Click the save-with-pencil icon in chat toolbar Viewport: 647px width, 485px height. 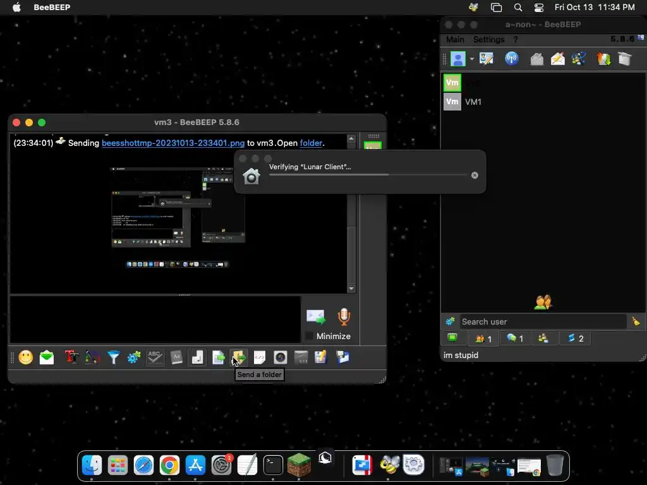point(322,357)
